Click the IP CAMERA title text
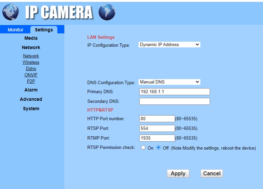The image size is (263, 189). (x=59, y=12)
